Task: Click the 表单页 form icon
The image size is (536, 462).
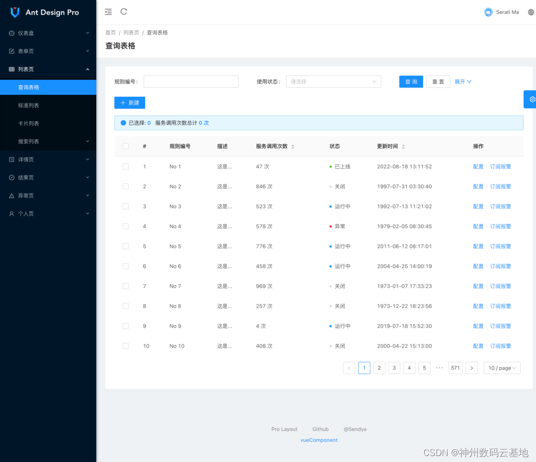Action: pos(11,51)
